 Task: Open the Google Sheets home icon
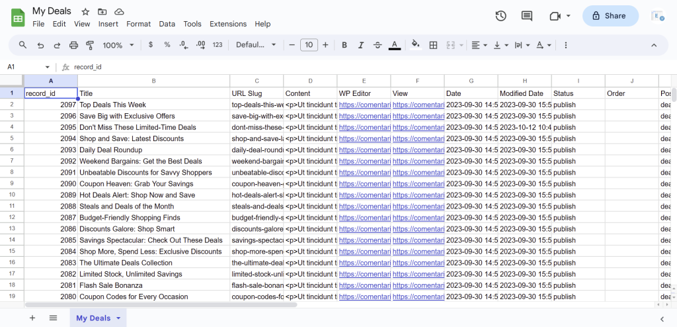coord(18,18)
